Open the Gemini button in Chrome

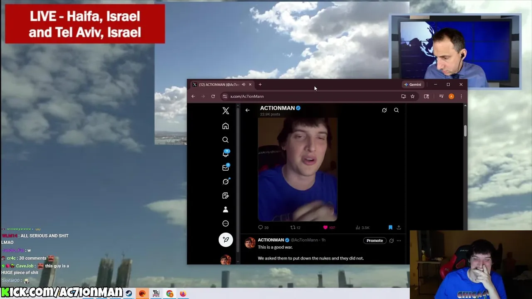pos(413,85)
